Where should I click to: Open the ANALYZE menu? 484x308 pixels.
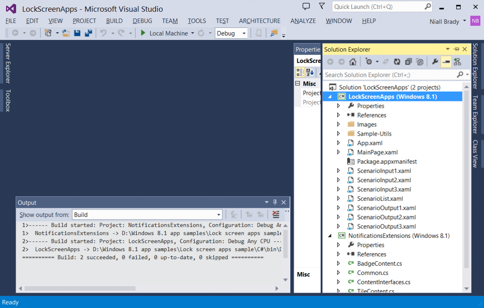[x=304, y=21]
